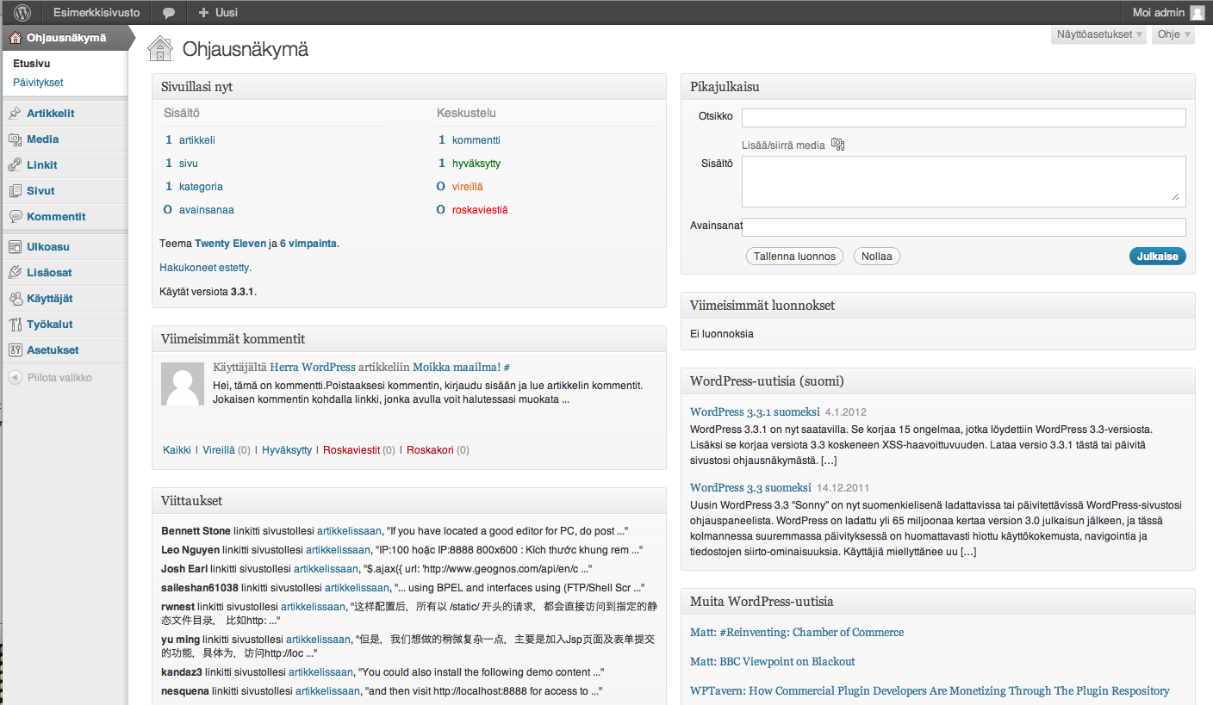Focus the Sisältö content textarea
This screenshot has width=1213, height=705.
click(x=964, y=182)
